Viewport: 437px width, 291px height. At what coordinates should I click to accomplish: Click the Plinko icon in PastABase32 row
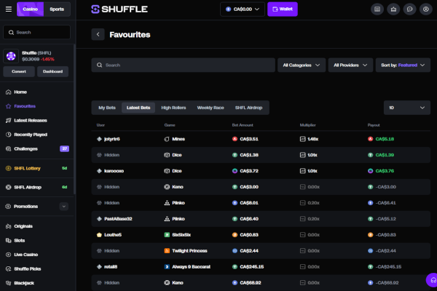[x=167, y=218]
